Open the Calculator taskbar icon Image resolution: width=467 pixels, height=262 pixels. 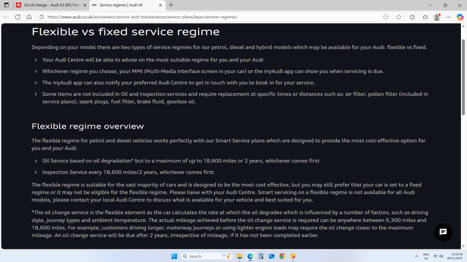coord(261,256)
